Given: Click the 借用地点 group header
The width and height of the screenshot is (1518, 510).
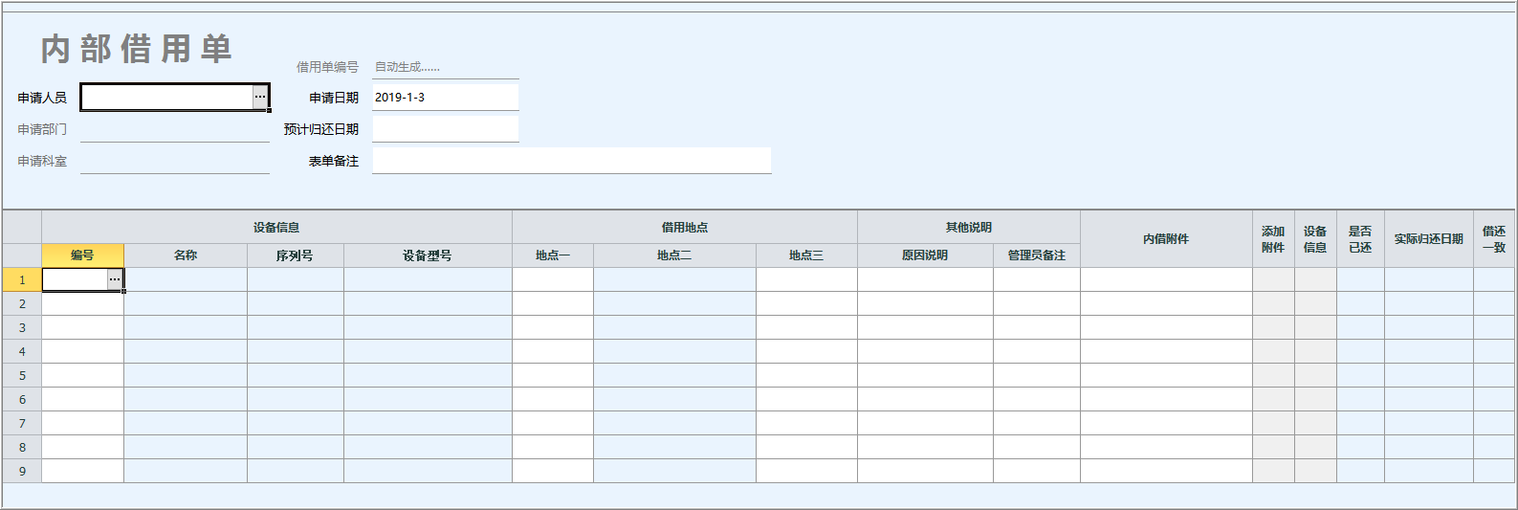Looking at the screenshot, I should pyautogui.click(x=685, y=228).
